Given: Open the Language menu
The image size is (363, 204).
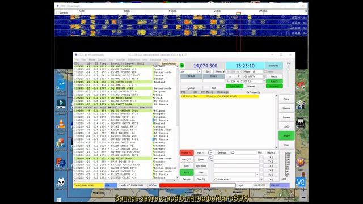Looking at the screenshot, I should click(x=155, y=59).
